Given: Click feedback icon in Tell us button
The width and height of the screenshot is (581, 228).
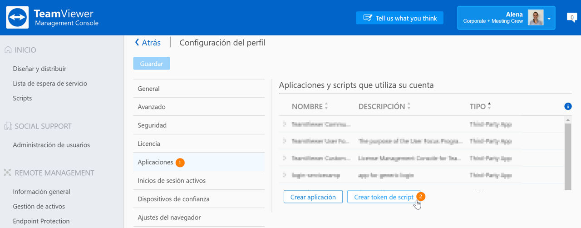Looking at the screenshot, I should 368,18.
